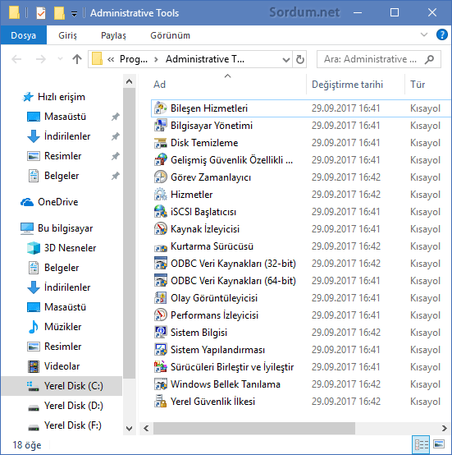Click the search magnifier icon
Image resolution: width=452 pixels, height=455 pixels.
[429, 59]
